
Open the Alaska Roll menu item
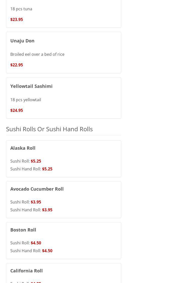[23, 148]
